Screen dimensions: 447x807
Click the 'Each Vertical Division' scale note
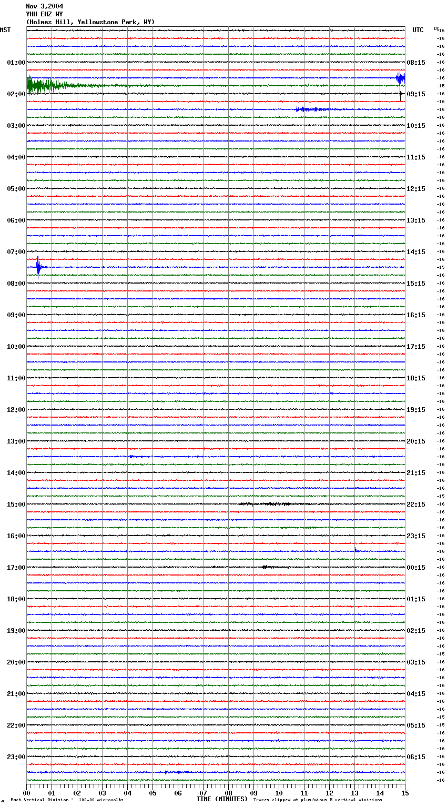point(67,800)
